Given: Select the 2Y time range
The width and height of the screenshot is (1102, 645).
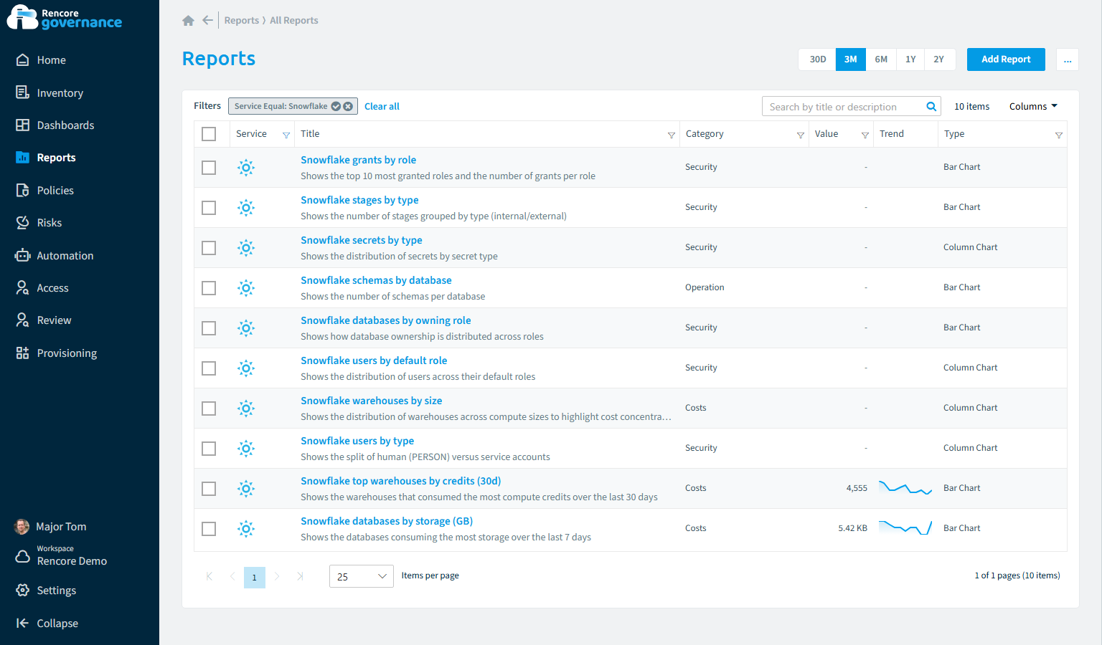Looking at the screenshot, I should 939,59.
